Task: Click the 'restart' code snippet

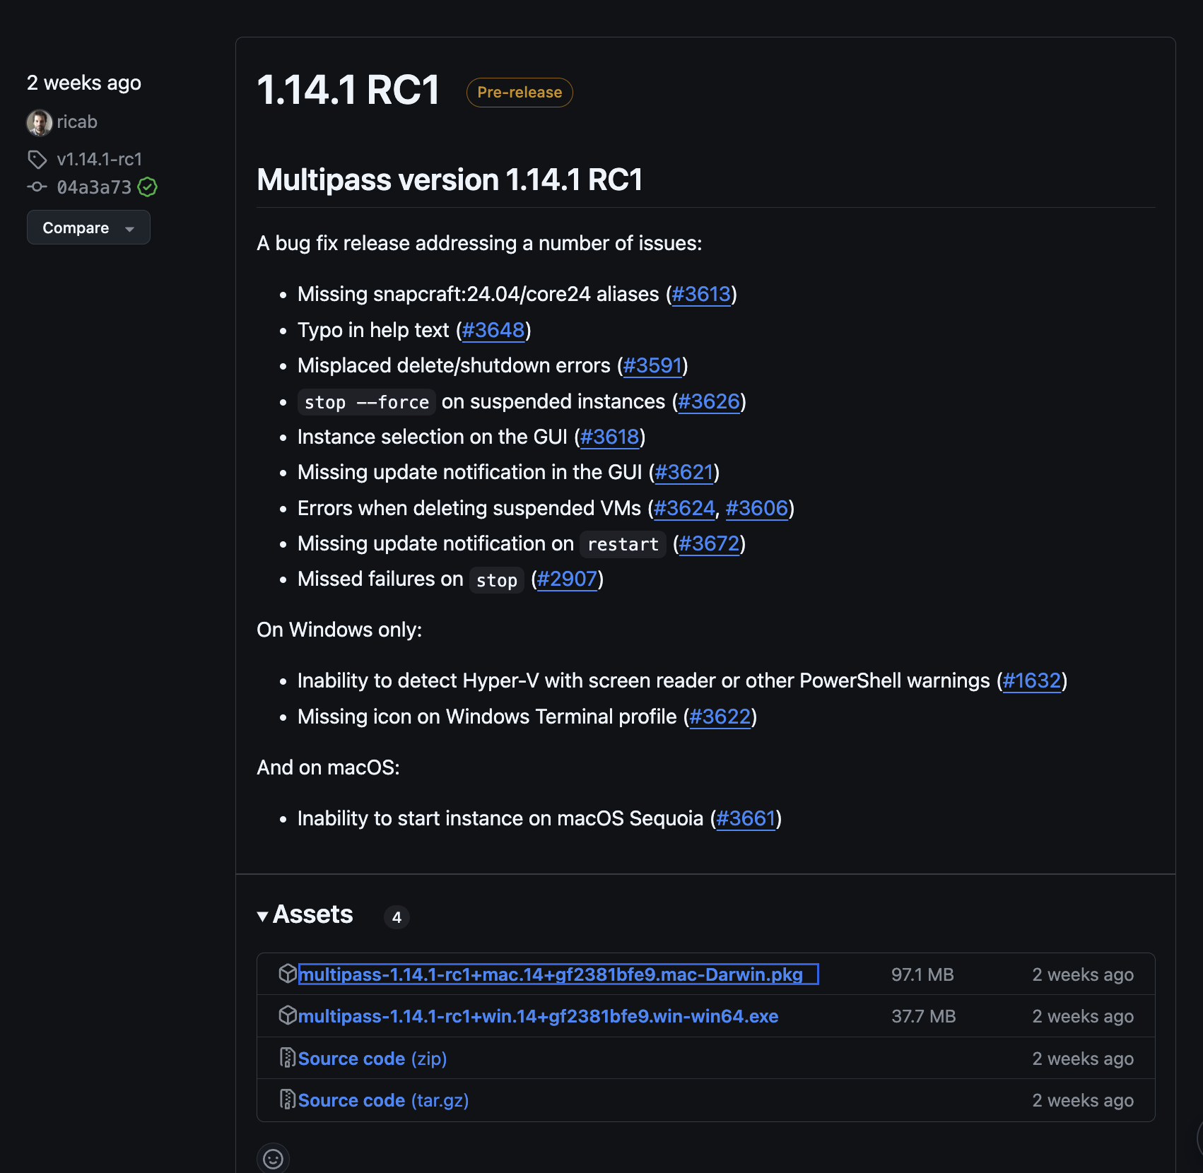Action: point(623,544)
